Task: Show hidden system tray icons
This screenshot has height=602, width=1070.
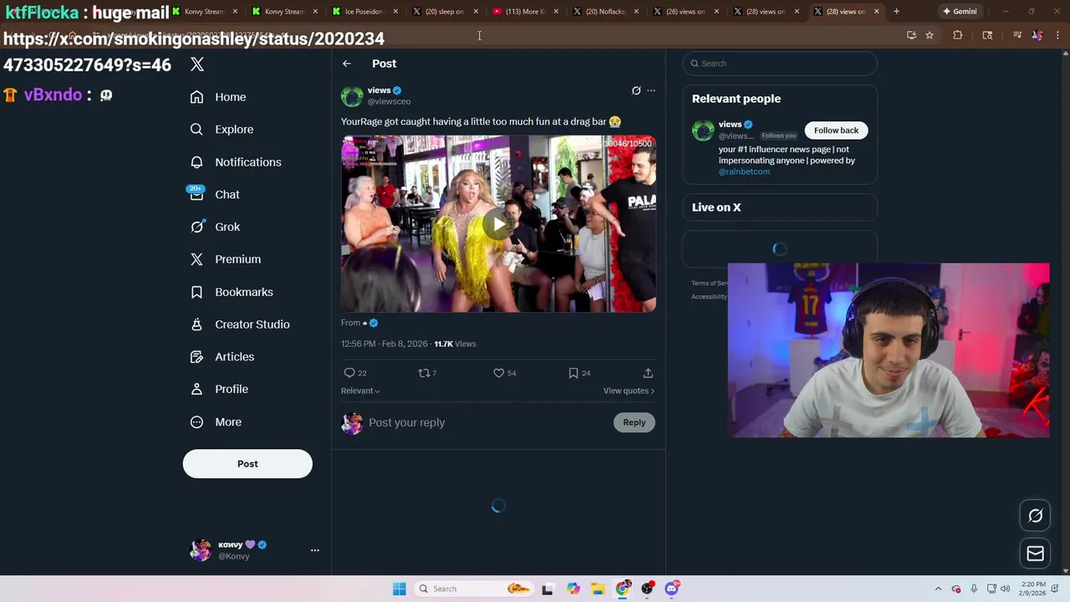Action: tap(938, 589)
